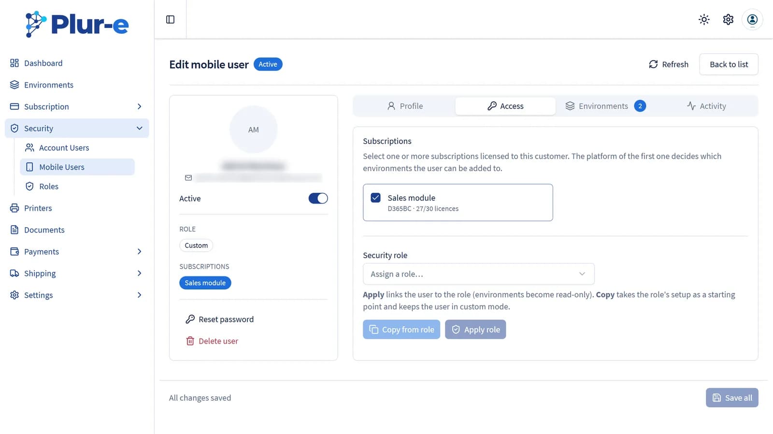Click the Save all button
The height and width of the screenshot is (434, 773).
[x=732, y=398]
